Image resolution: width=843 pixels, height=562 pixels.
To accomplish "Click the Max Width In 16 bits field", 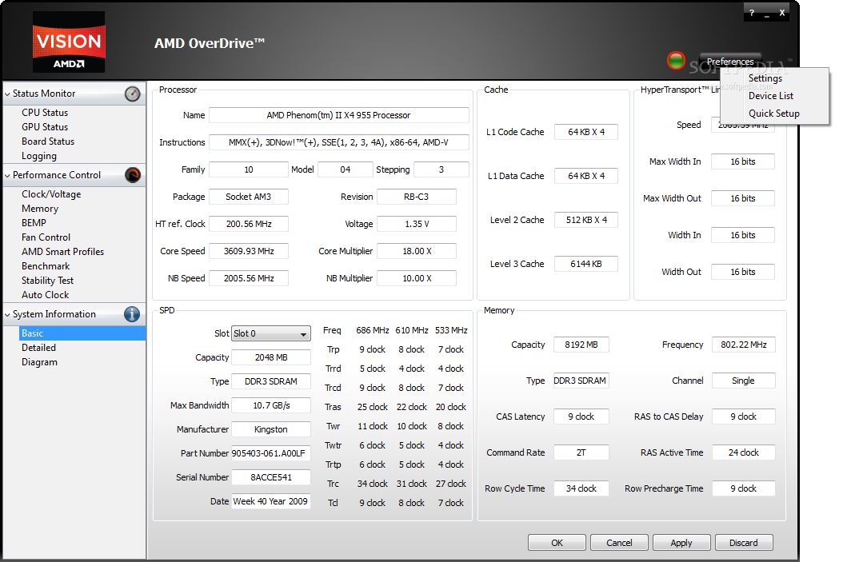I will [743, 161].
